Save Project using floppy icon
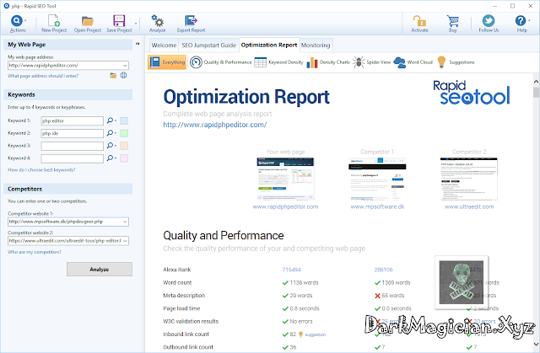This screenshot has width=540, height=353. point(119,20)
